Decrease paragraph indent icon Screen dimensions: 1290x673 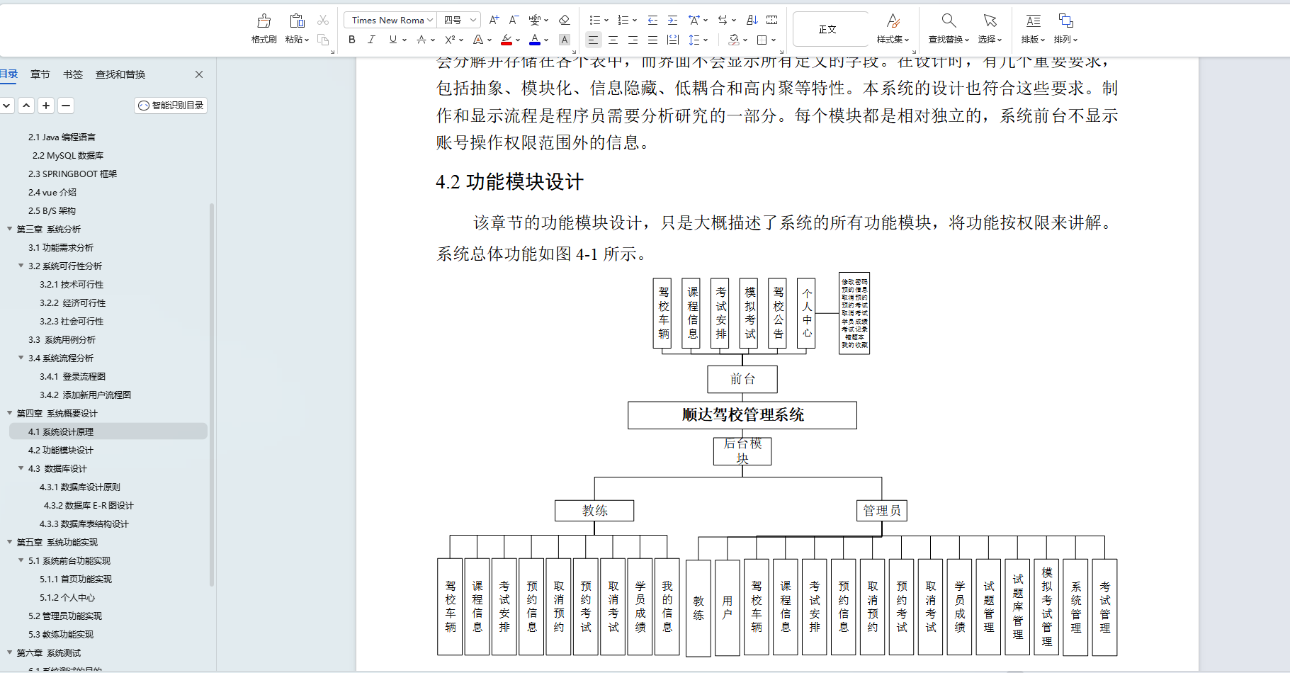(x=652, y=20)
